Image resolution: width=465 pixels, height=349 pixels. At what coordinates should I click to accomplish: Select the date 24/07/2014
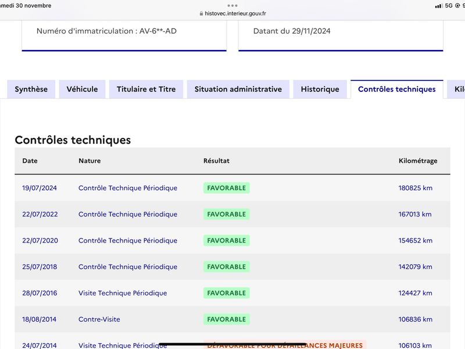[39, 345]
